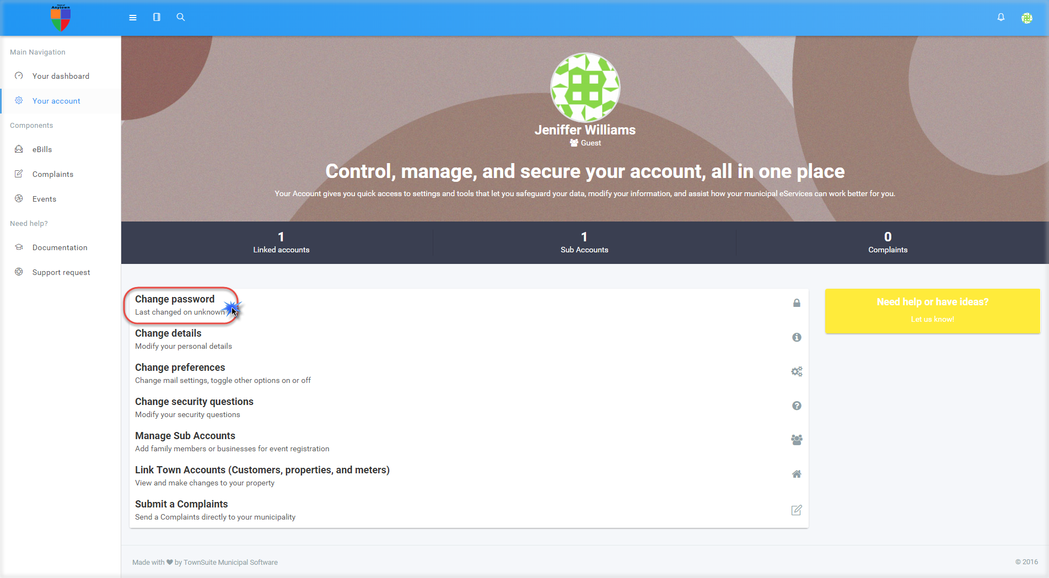Viewport: 1049px width, 578px height.
Task: Click the Linked accounts counter
Action: [x=281, y=242]
